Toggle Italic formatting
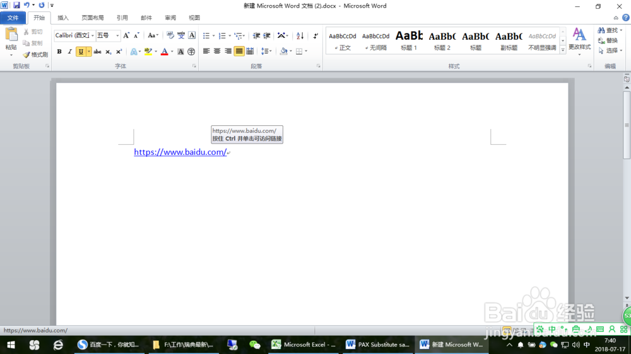The image size is (631, 354). tap(69, 52)
